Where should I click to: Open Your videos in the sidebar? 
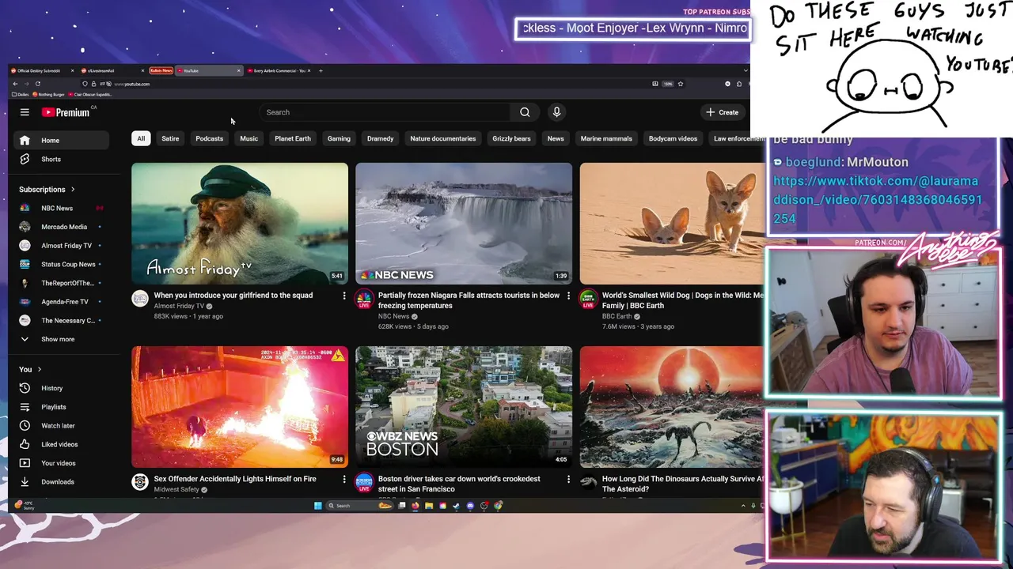pos(62,463)
